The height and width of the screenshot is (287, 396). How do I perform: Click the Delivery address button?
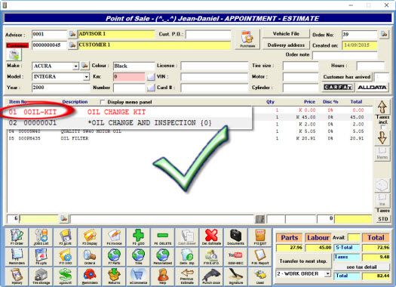pyautogui.click(x=286, y=45)
